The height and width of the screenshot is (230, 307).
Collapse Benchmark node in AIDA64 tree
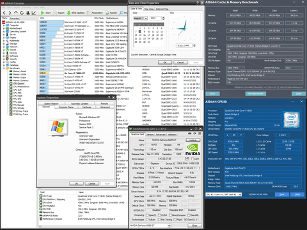point(4,68)
